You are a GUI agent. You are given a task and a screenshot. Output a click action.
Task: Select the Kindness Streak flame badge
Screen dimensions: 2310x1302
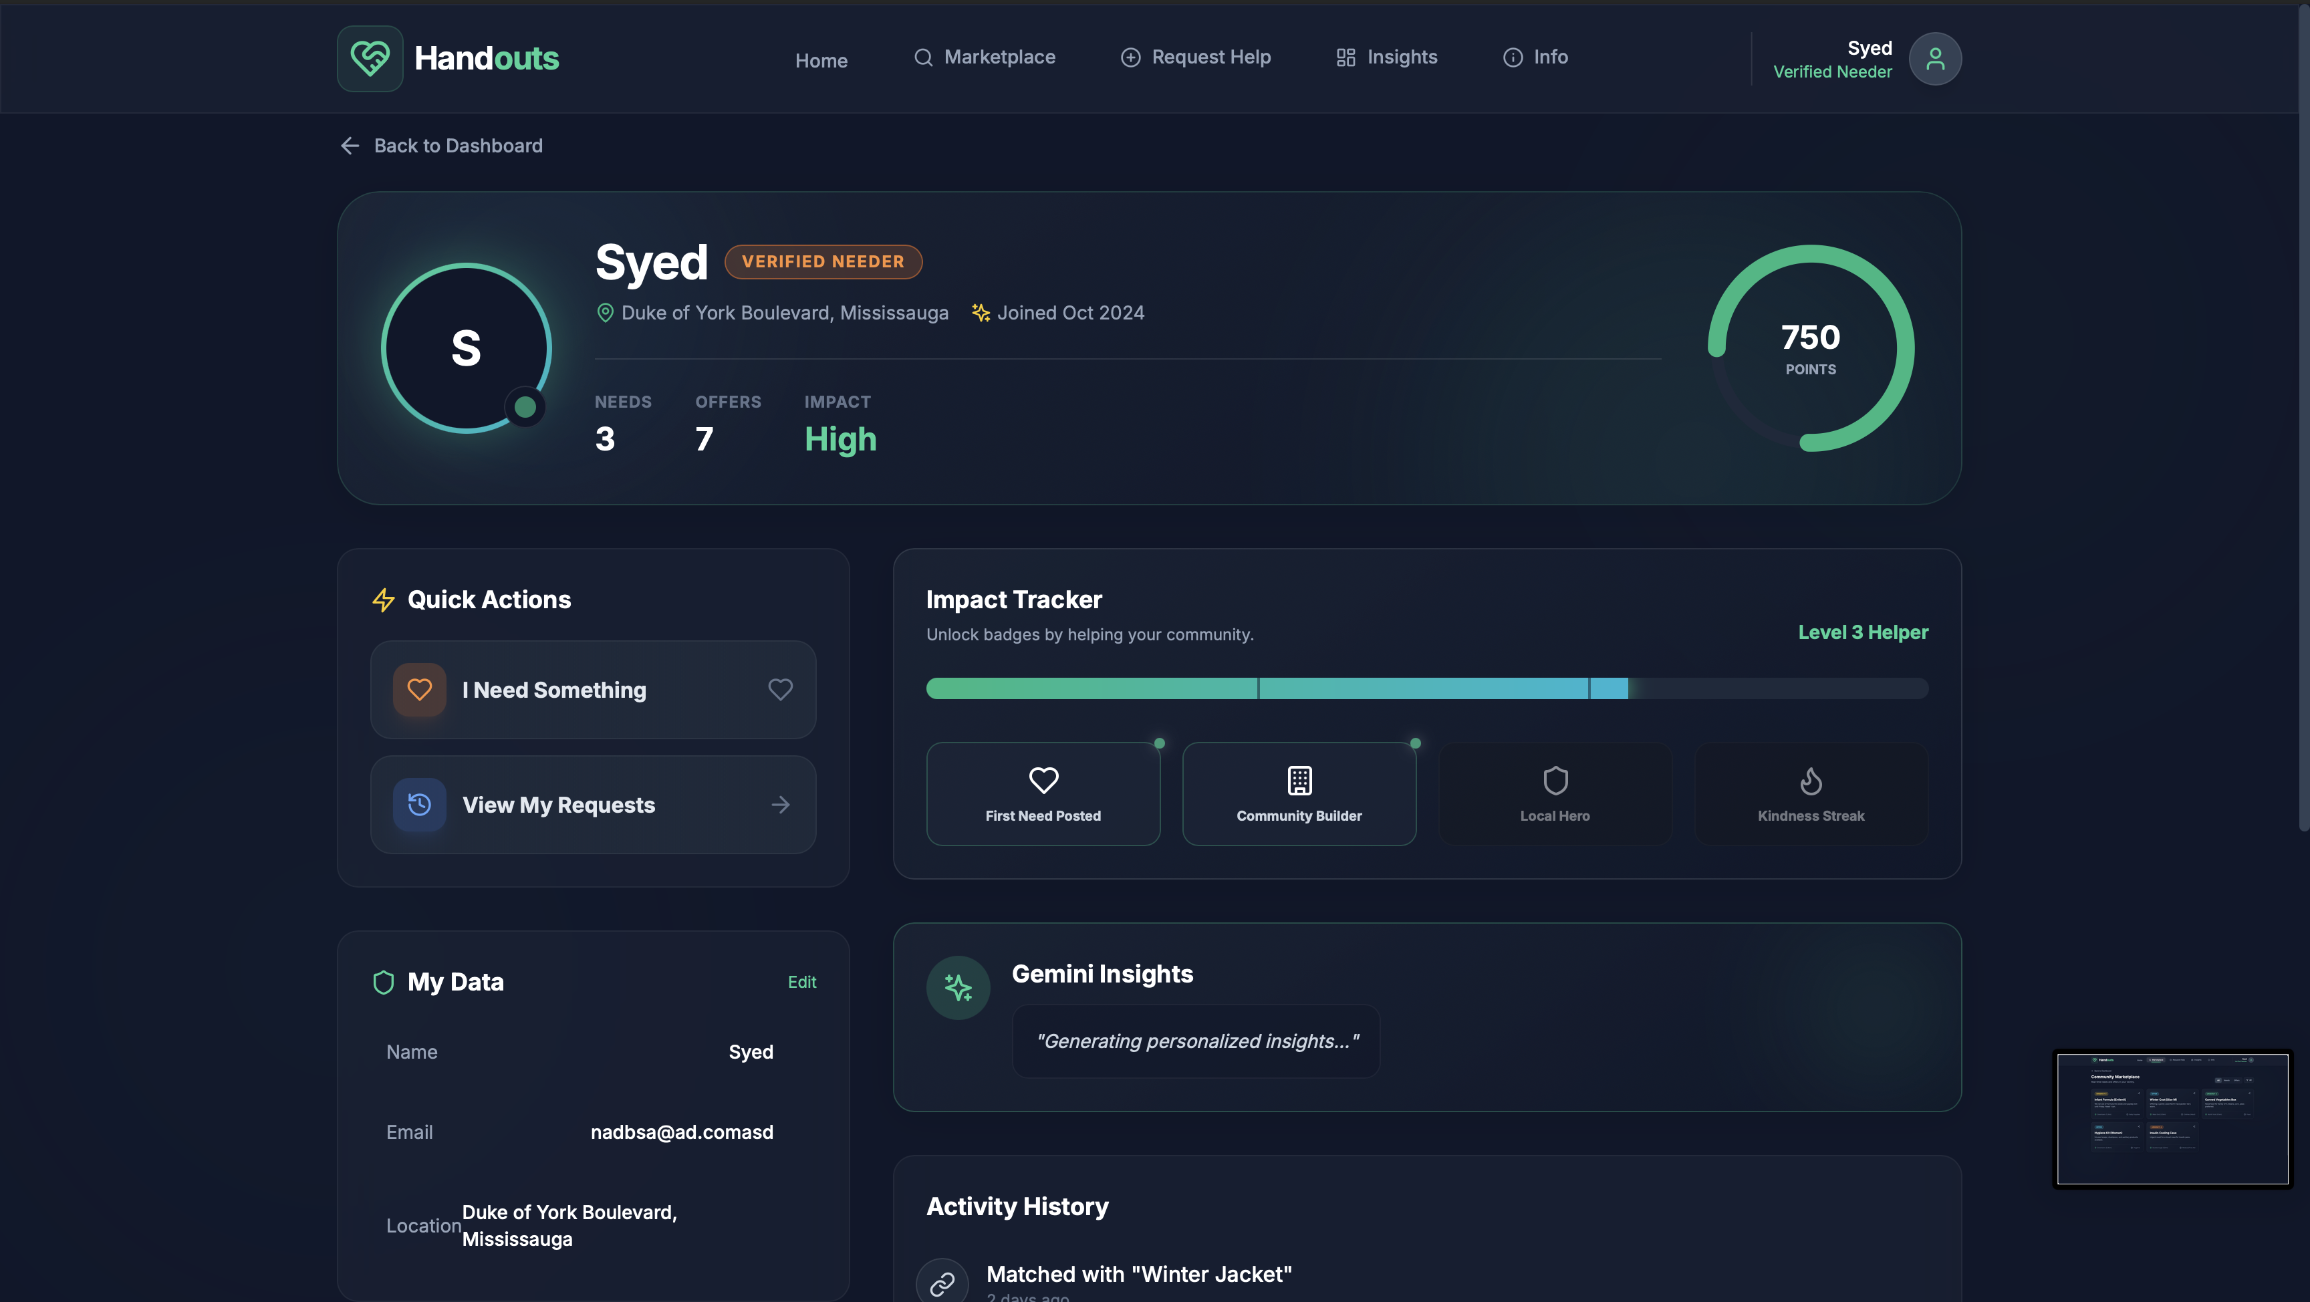1809,793
